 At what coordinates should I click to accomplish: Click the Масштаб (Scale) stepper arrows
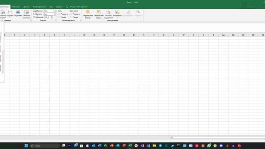pos(51,17)
